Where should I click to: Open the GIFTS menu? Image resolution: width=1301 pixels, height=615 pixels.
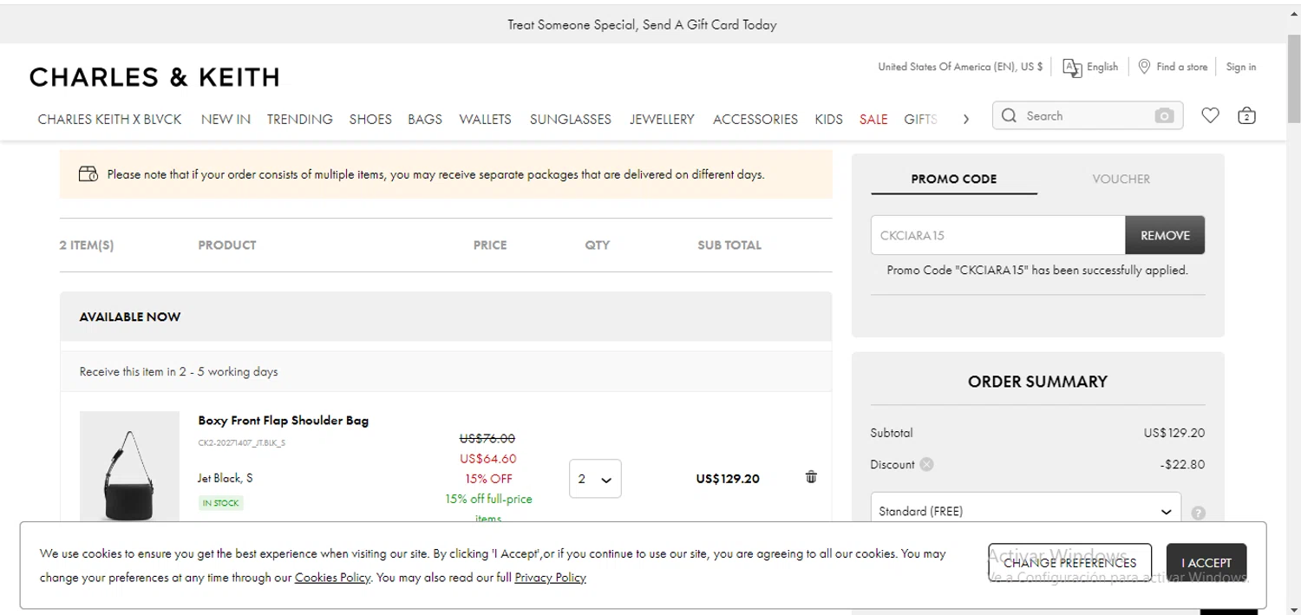pos(920,119)
